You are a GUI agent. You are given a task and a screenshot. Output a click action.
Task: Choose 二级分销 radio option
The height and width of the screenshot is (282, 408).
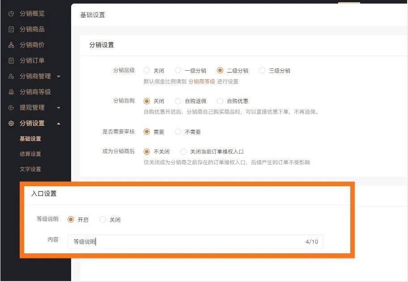[x=220, y=70]
